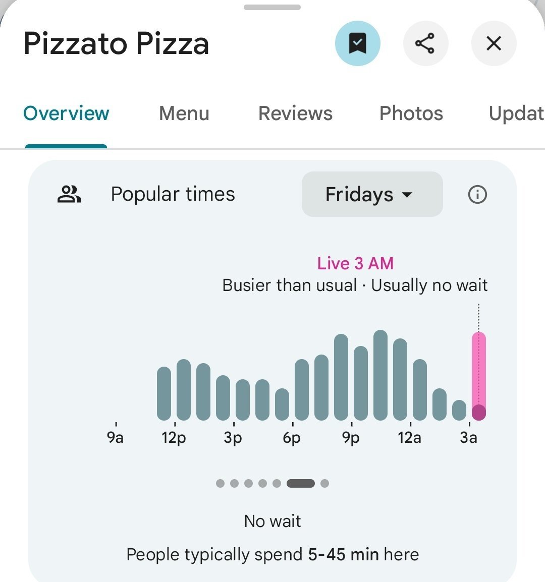Screen dimensions: 545x582
Task: Tap the active elongated pagination indicator
Action: (300, 483)
